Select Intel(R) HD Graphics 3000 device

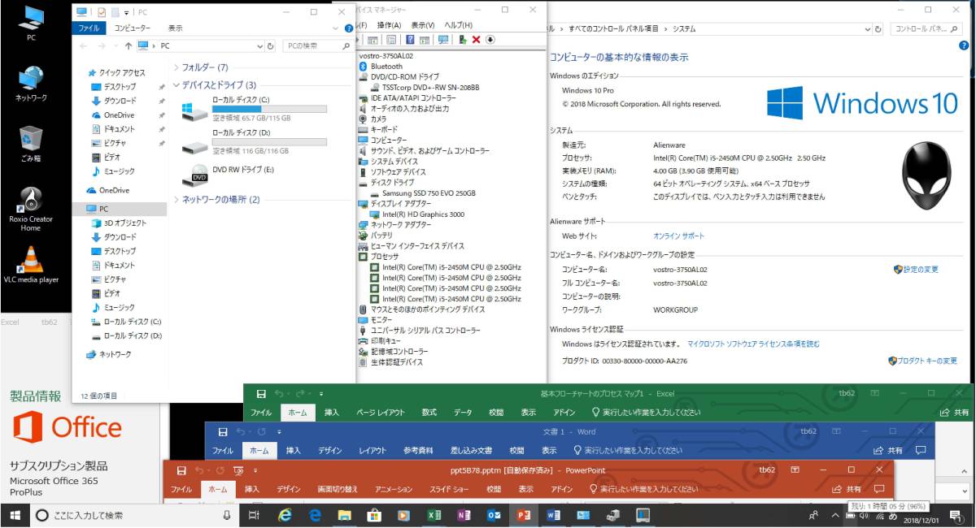click(x=424, y=214)
